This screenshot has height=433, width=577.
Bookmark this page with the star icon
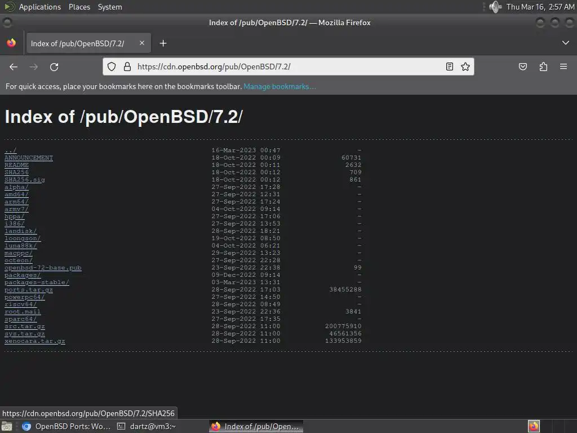(465, 67)
